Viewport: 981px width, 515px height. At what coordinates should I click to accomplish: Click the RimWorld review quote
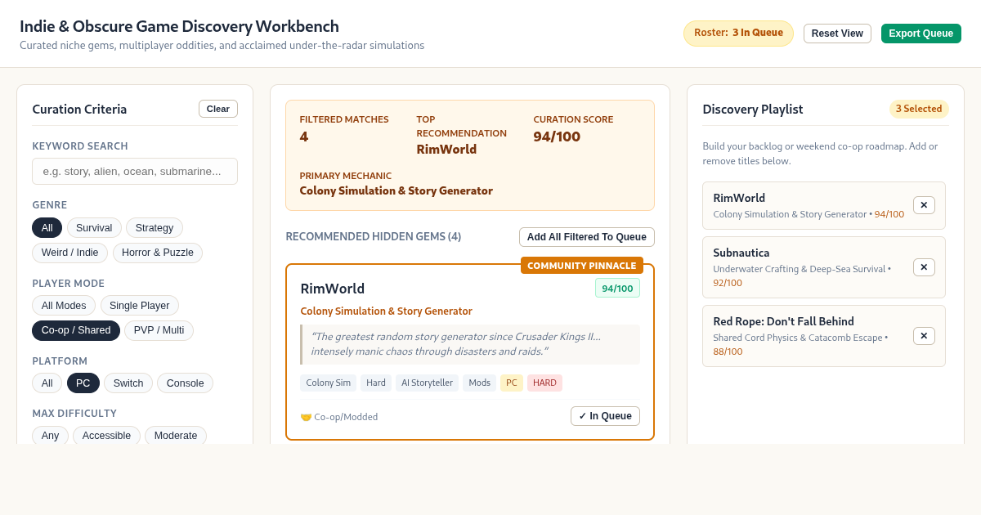[x=470, y=344]
